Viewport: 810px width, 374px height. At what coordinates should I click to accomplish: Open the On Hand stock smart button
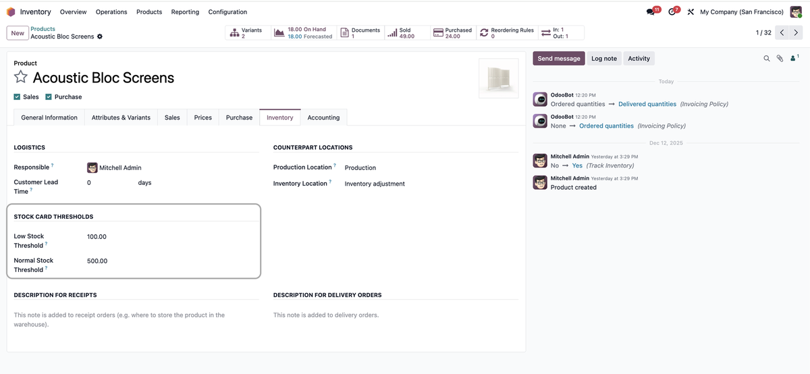pos(304,33)
